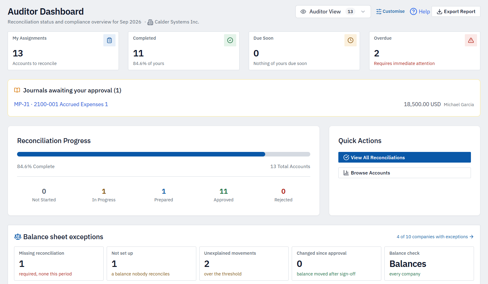
Task: Click the open book icon beside Journals awaiting approval
Action: click(x=17, y=90)
